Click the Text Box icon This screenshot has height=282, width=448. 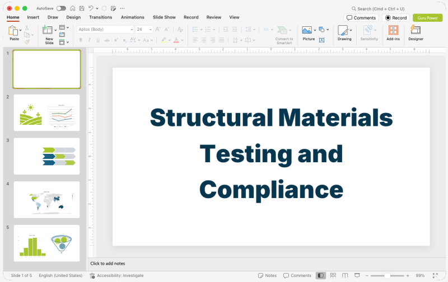click(x=321, y=40)
